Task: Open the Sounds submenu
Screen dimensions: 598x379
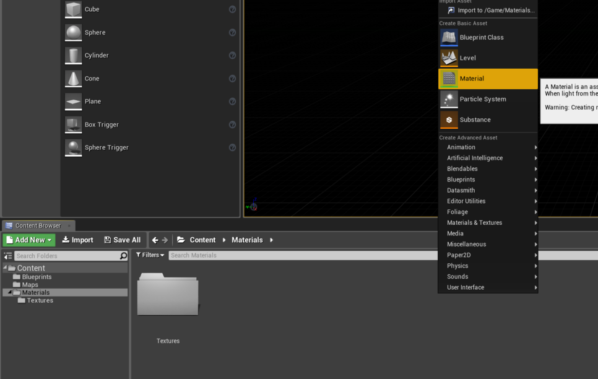Action: 488,277
